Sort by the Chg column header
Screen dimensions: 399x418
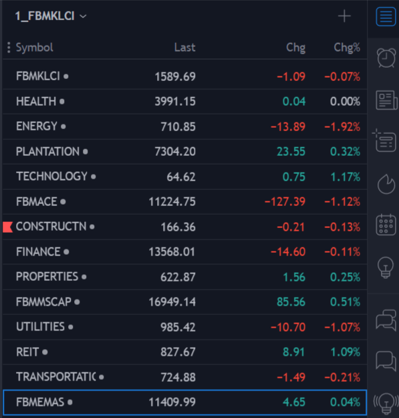coord(295,47)
